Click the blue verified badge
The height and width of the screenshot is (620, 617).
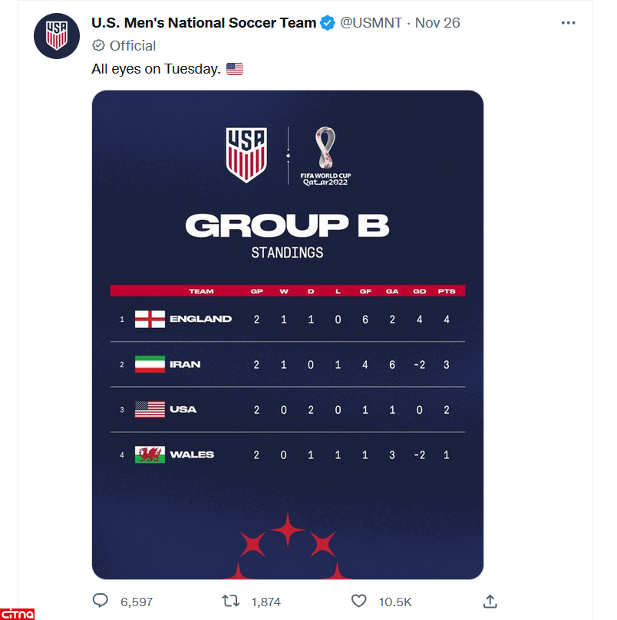coord(328,23)
